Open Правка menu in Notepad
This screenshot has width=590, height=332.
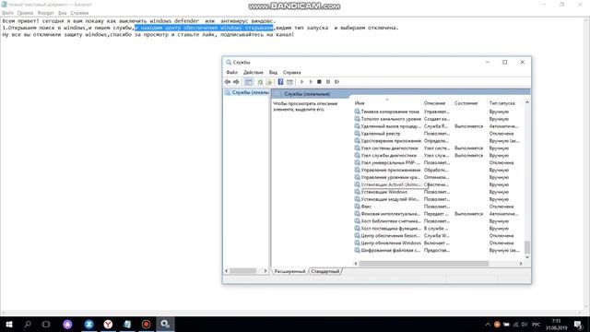point(25,13)
